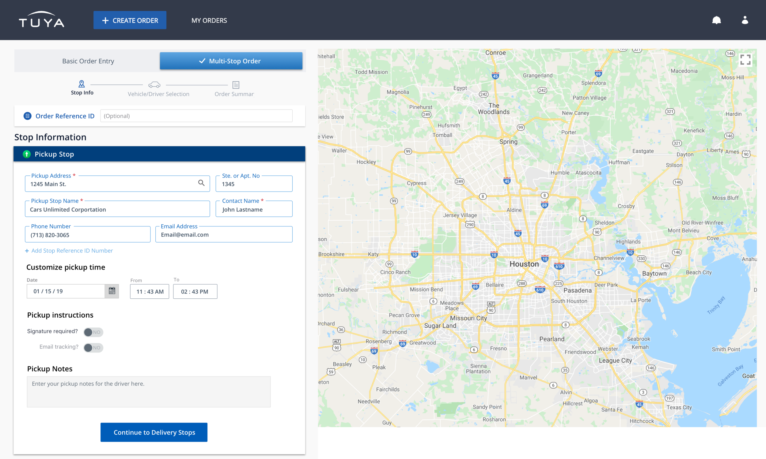Click the green Pickup Stop arrow icon

click(27, 154)
